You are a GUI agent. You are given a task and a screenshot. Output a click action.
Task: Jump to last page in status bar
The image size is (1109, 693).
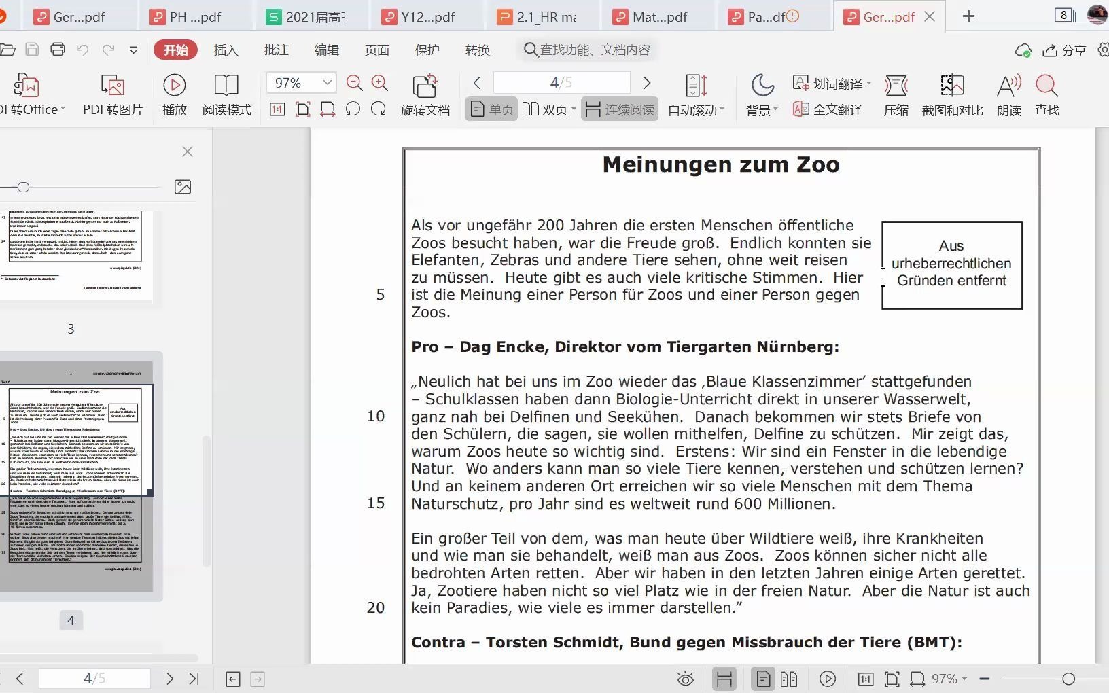[x=194, y=679]
